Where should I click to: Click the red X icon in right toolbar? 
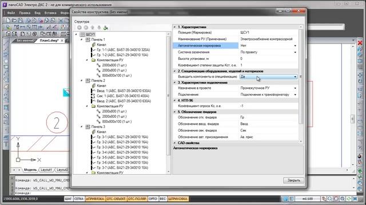360,43
